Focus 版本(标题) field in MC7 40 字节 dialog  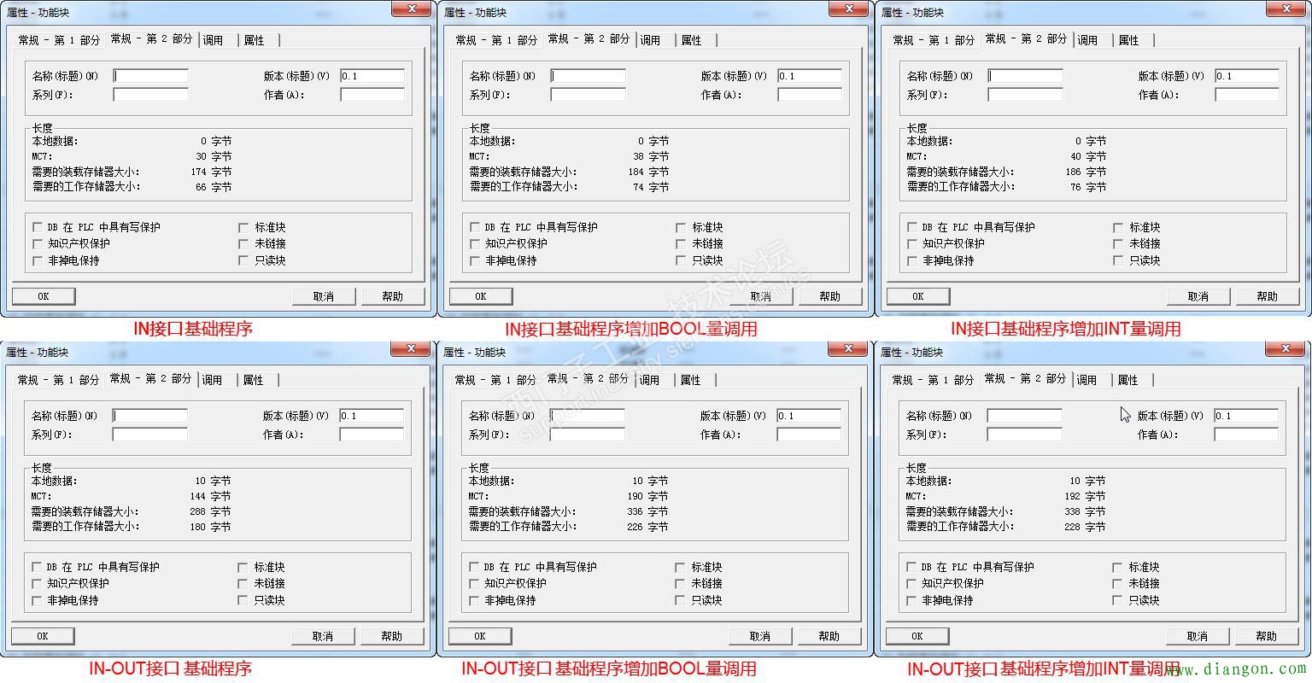[1247, 76]
